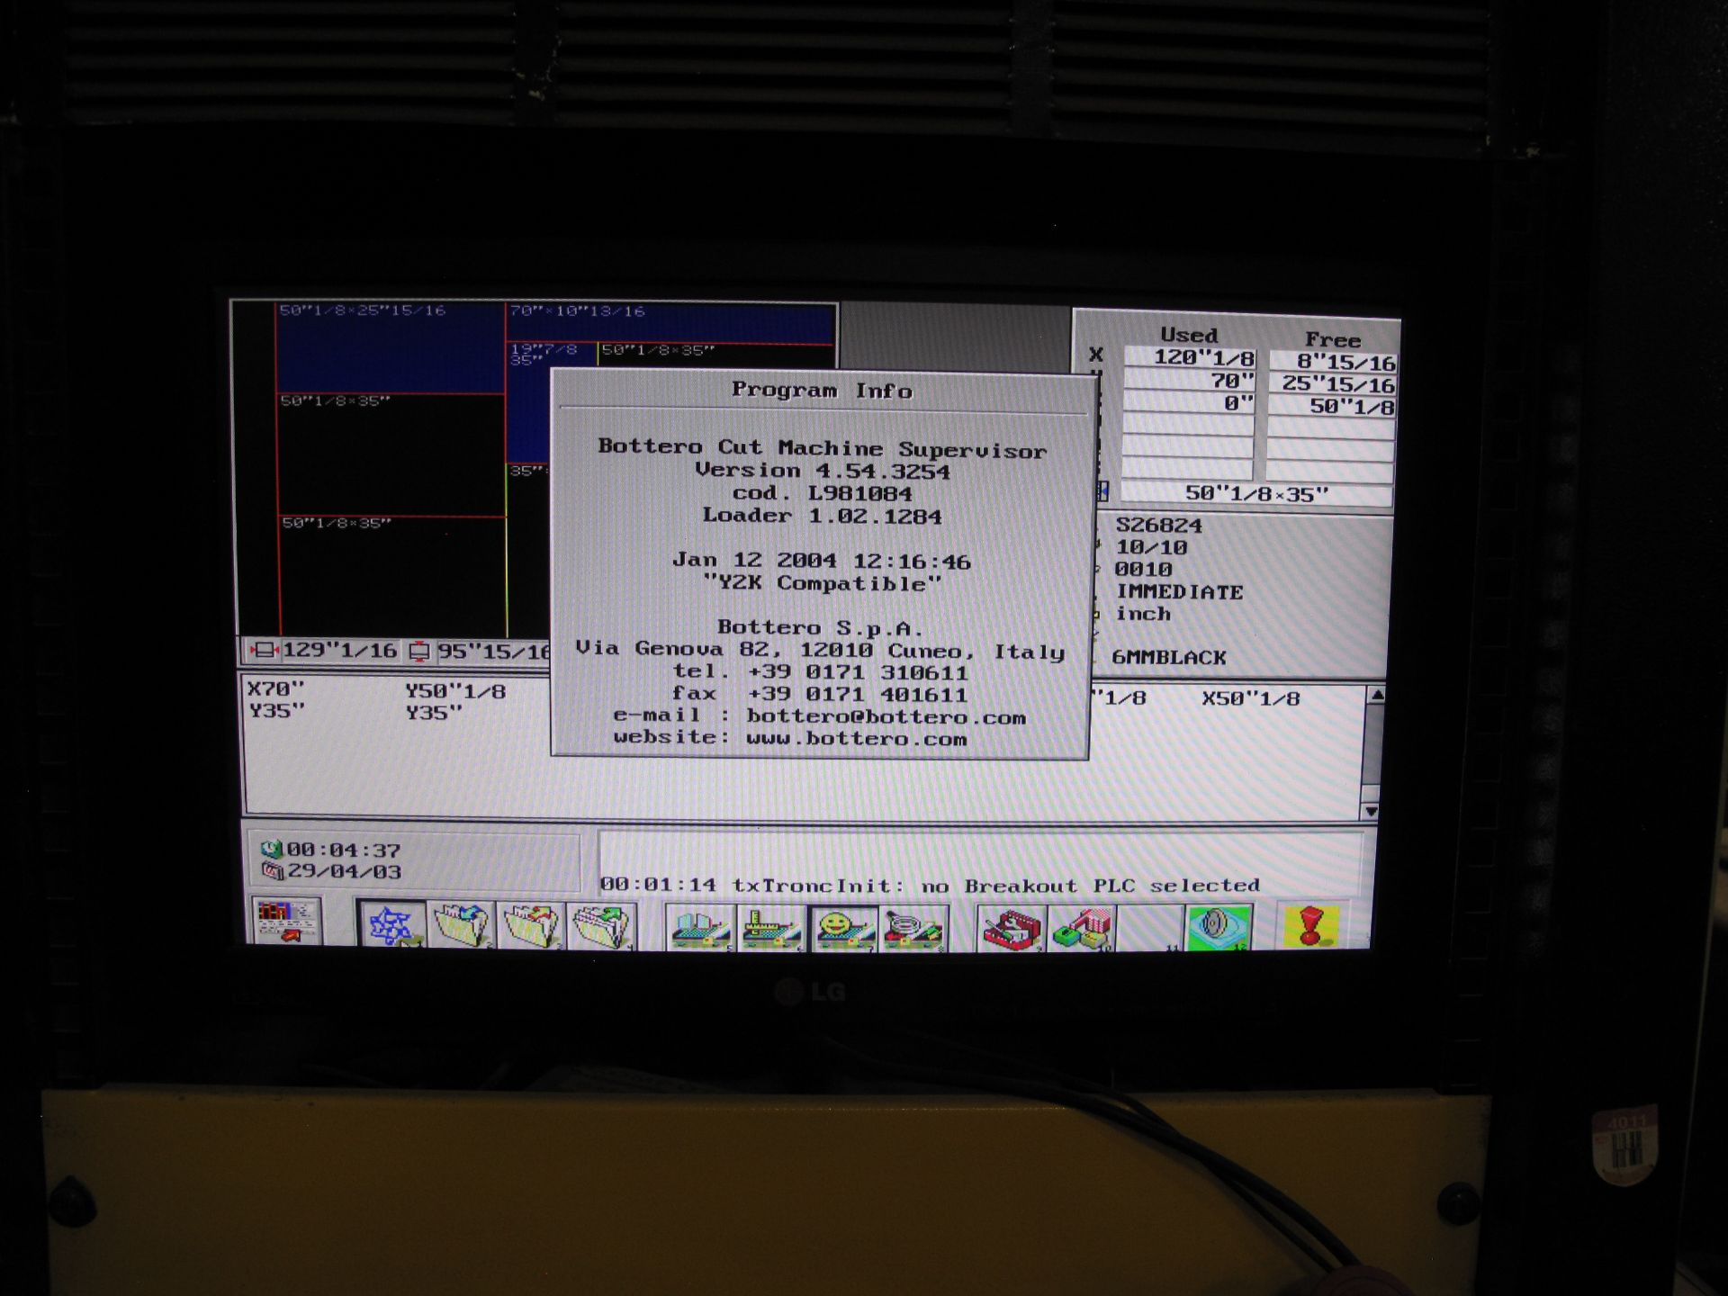
Task: Click the IMMEDIATE mode text
Action: [x=1179, y=591]
